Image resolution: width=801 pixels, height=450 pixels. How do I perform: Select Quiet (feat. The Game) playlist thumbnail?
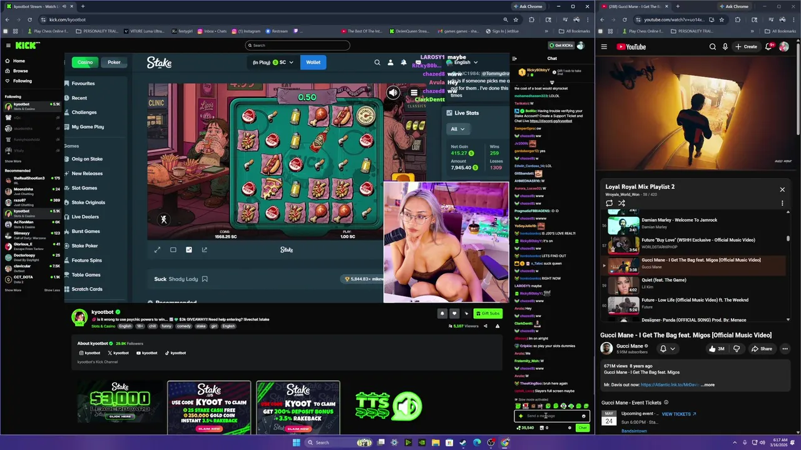pyautogui.click(x=624, y=286)
